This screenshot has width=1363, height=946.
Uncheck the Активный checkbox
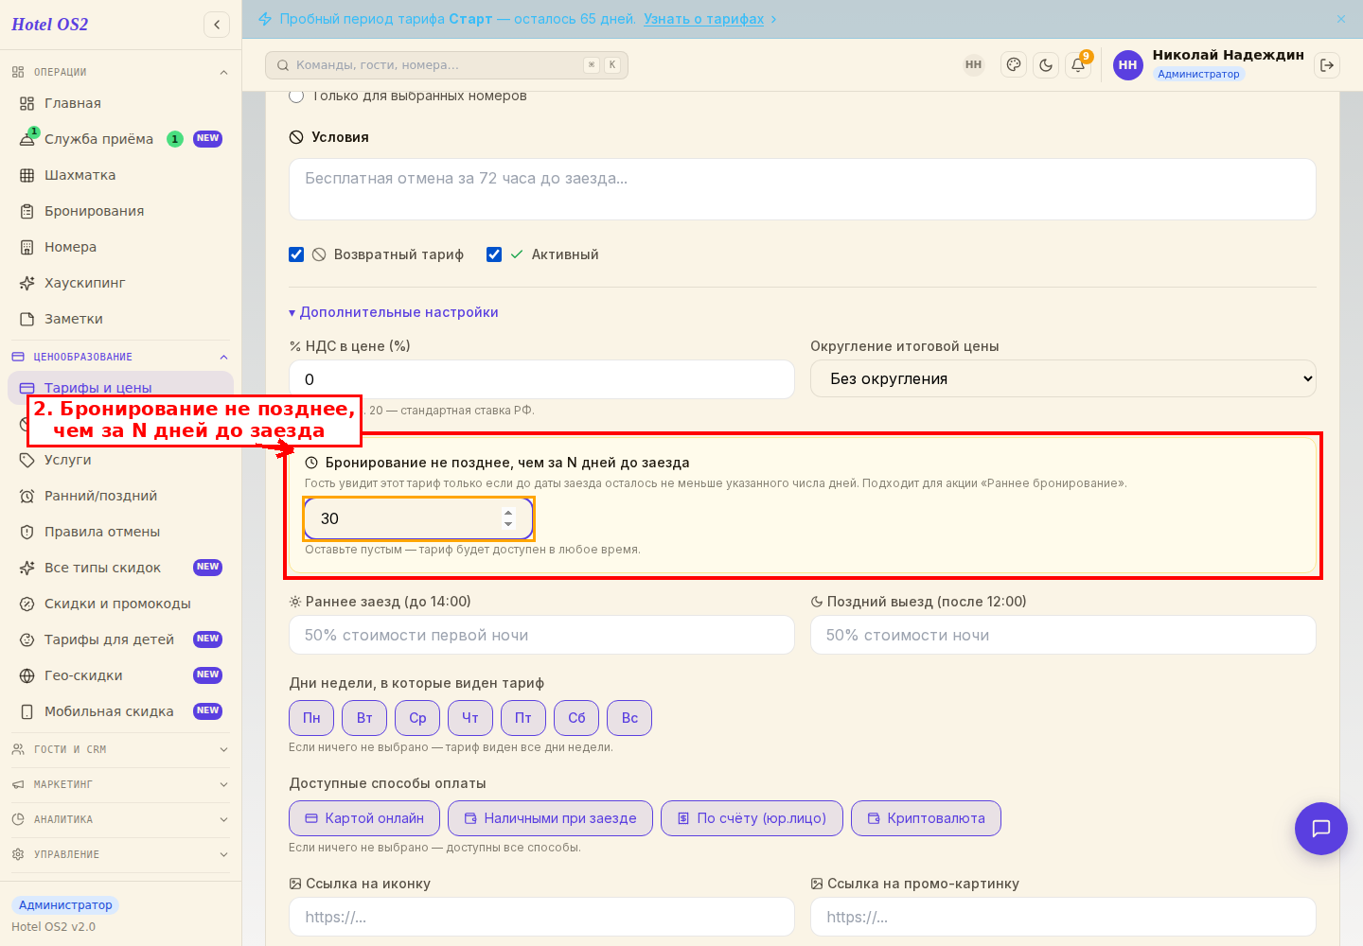coord(494,254)
